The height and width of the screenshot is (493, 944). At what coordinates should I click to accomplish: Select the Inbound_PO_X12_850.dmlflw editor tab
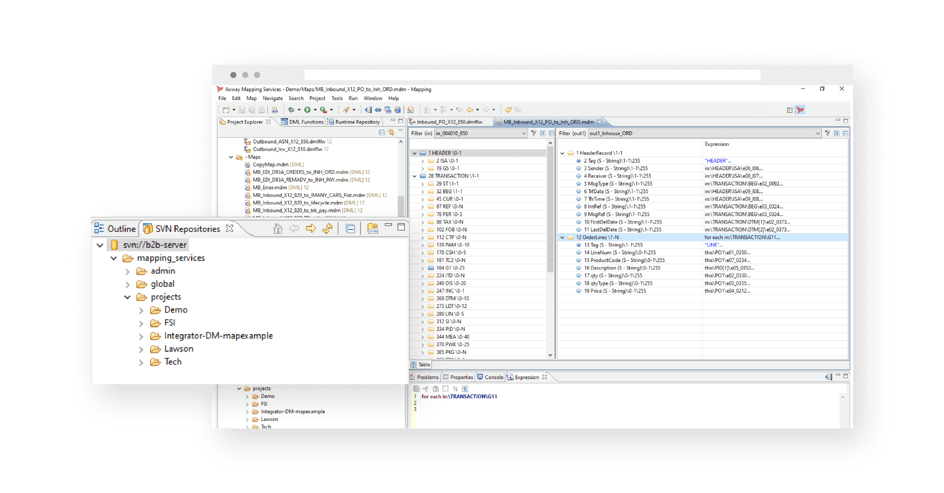pos(450,122)
